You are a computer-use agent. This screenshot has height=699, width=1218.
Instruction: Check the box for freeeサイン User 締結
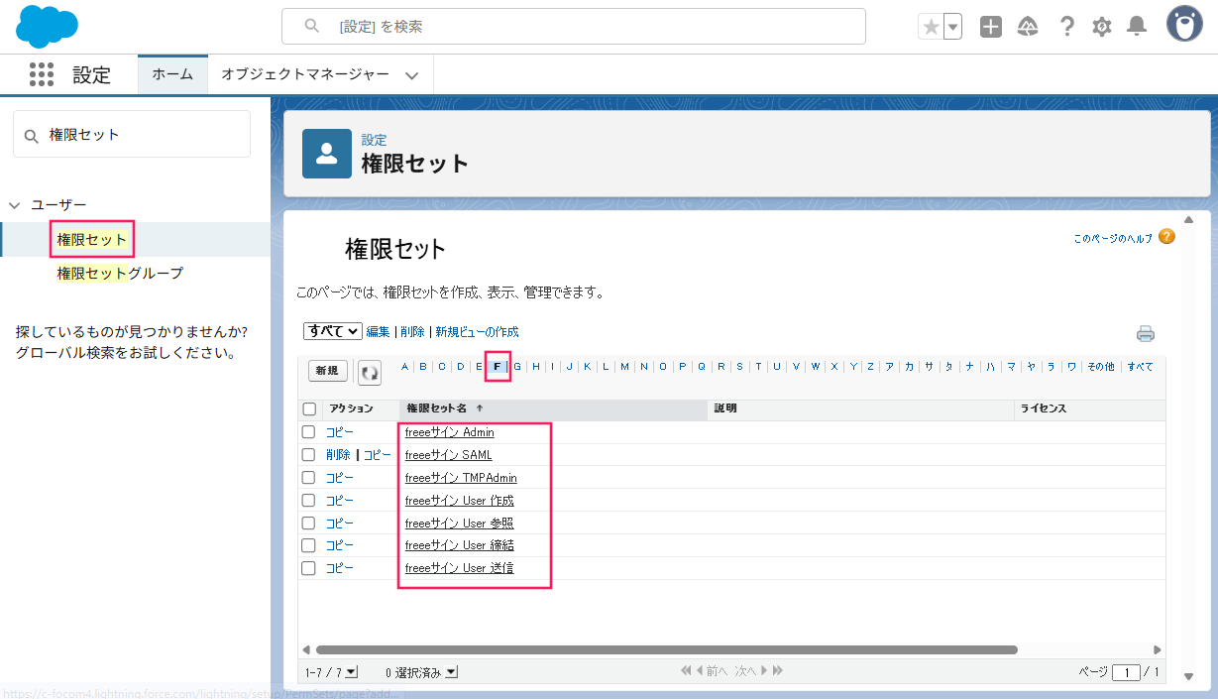point(308,545)
